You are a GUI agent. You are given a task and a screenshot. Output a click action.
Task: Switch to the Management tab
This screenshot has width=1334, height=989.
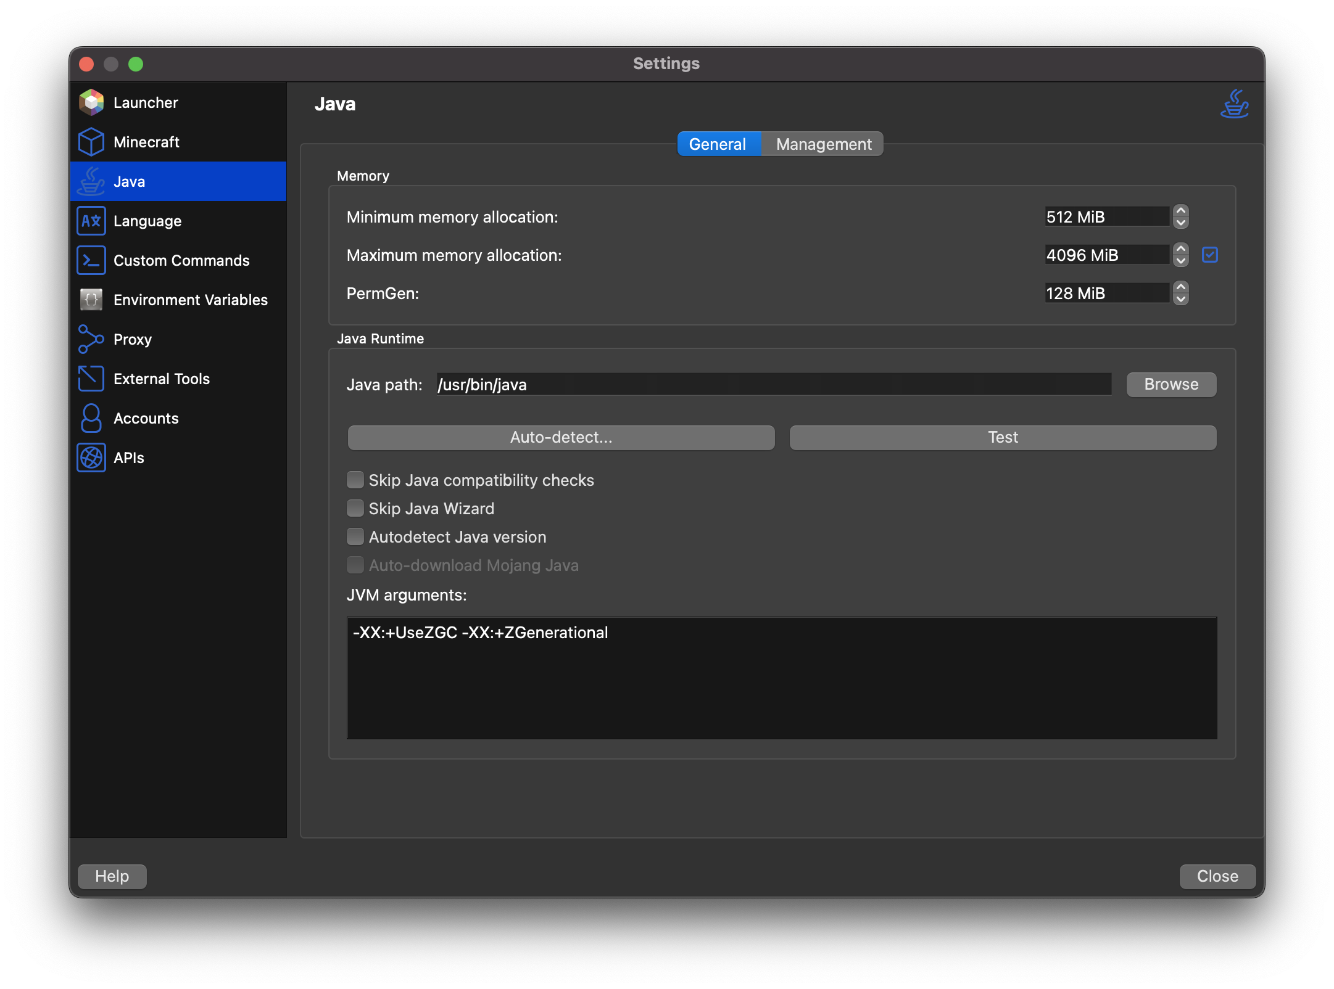coord(823,144)
